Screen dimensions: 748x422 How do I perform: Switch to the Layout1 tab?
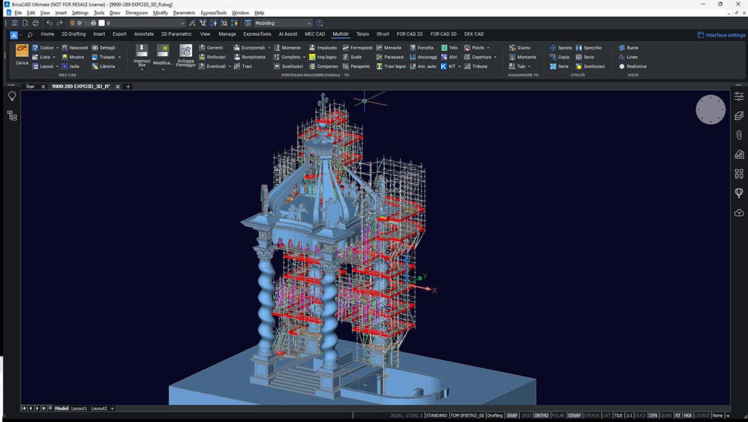(x=78, y=408)
